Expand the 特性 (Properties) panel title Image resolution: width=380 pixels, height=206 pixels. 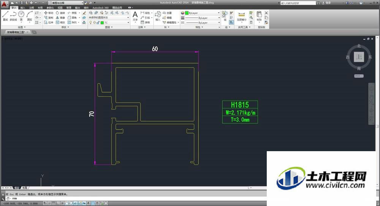pyautogui.click(x=199, y=27)
